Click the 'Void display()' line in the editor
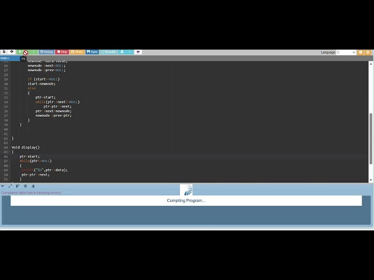 26,148
